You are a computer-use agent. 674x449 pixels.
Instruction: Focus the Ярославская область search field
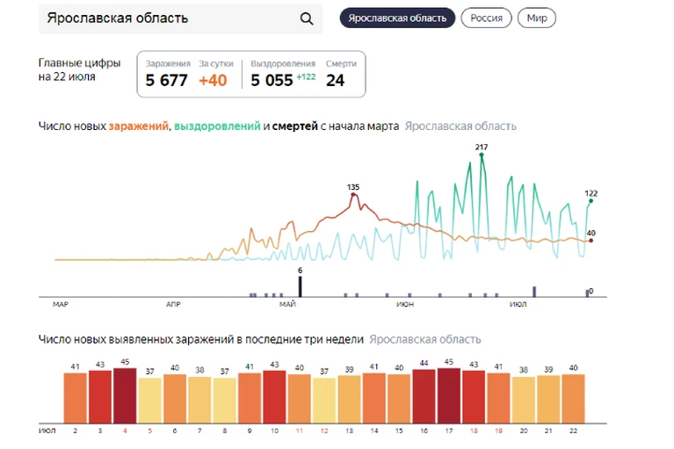coord(180,18)
